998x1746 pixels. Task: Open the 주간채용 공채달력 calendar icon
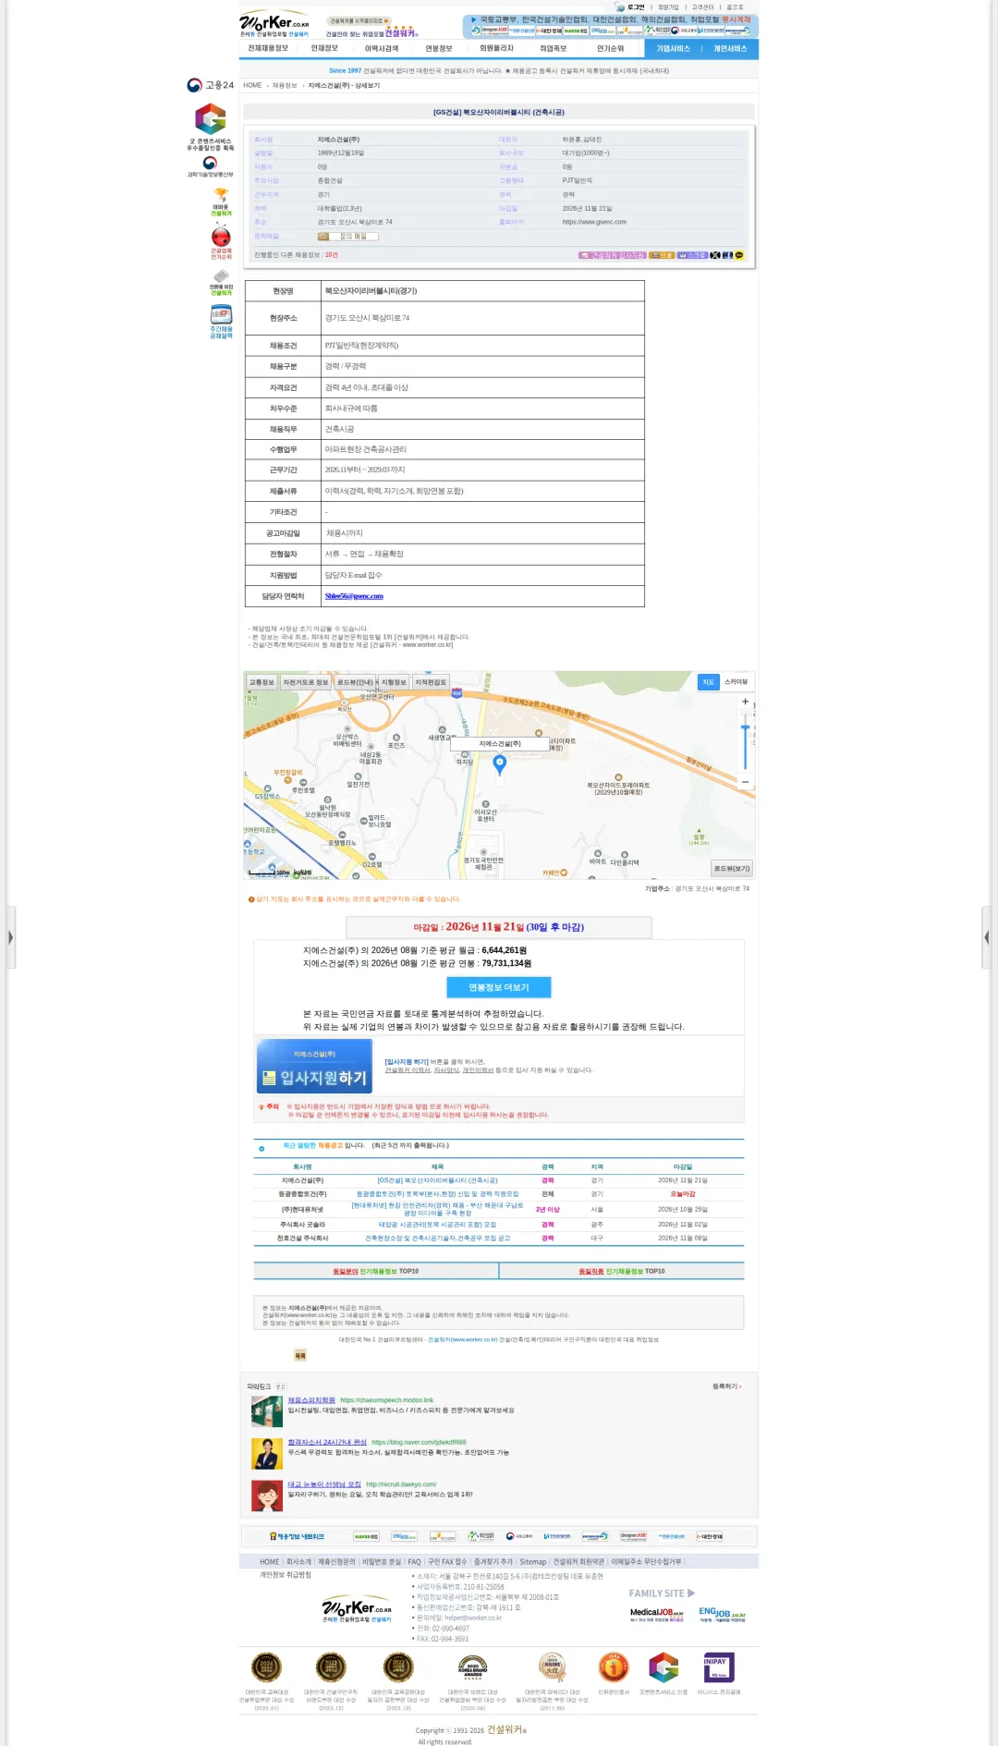[221, 322]
